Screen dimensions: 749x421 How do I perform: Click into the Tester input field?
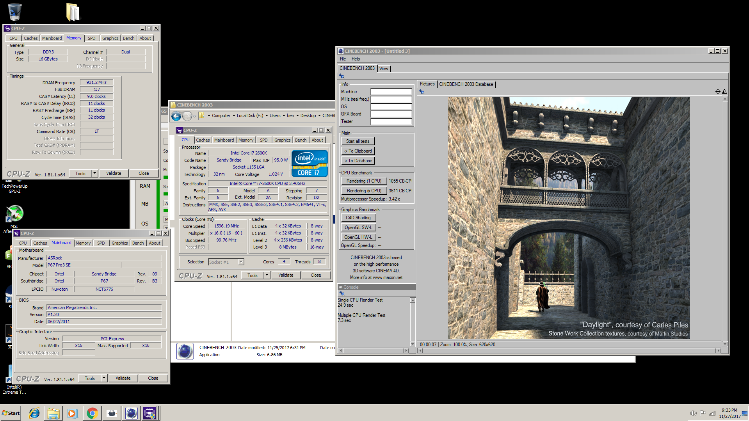[391, 122]
